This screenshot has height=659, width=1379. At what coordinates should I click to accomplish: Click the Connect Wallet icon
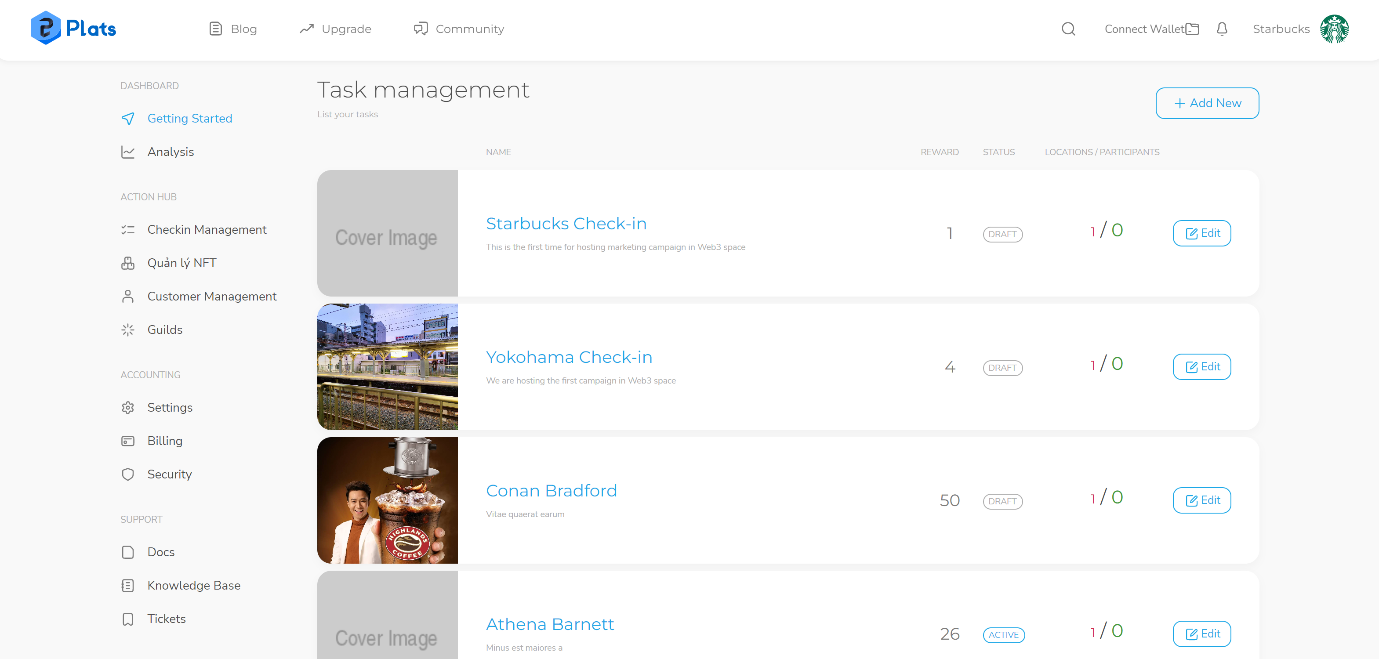click(x=1192, y=29)
